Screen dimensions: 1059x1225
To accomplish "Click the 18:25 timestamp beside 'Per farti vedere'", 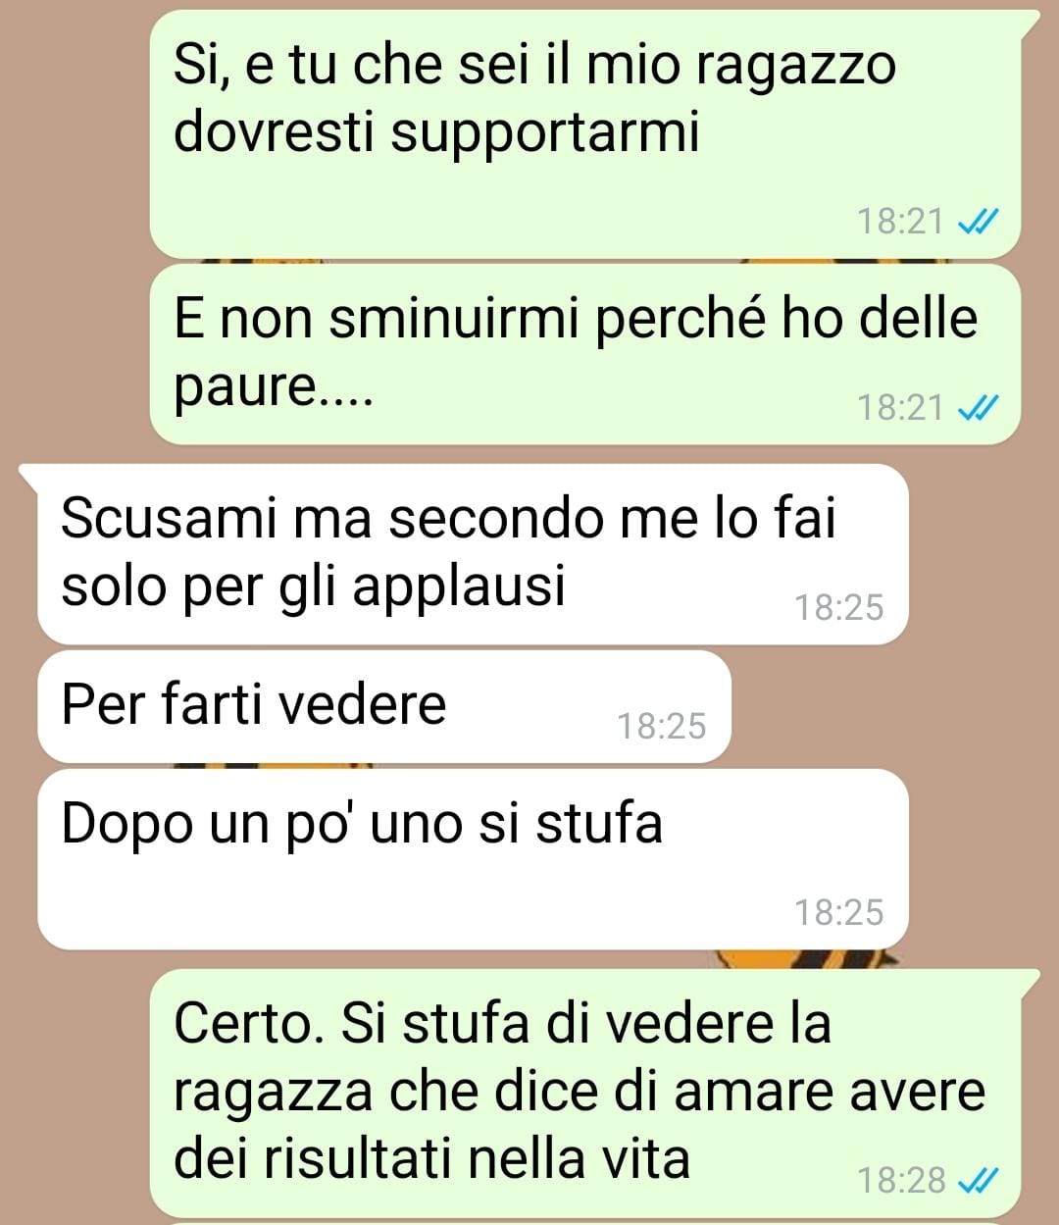I will pyautogui.click(x=661, y=726).
